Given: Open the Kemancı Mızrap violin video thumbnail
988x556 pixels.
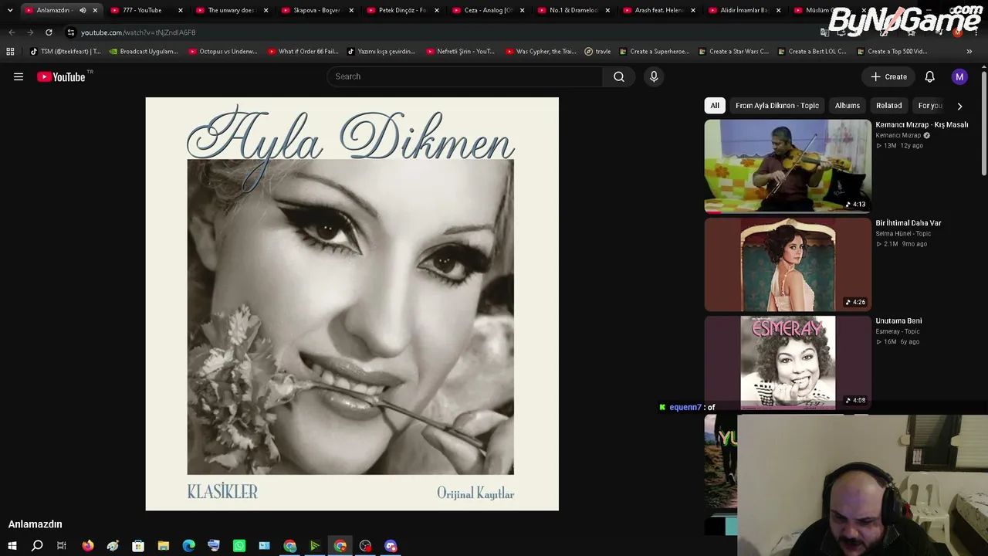Looking at the screenshot, I should (787, 165).
